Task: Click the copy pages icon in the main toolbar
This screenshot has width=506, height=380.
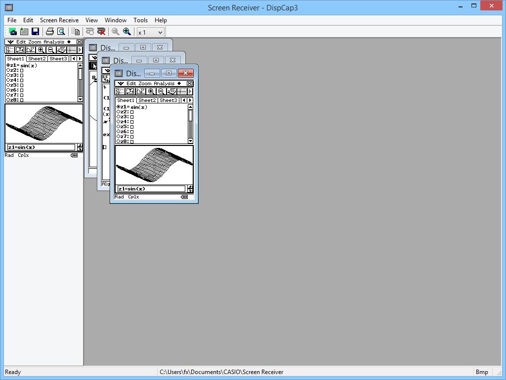Action: (x=76, y=32)
